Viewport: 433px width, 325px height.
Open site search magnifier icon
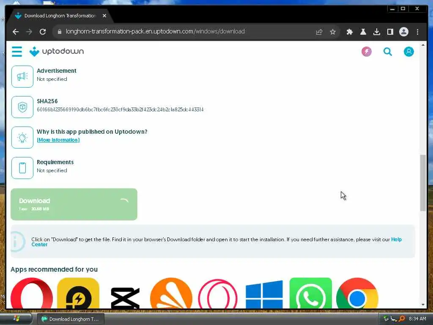[x=387, y=51]
